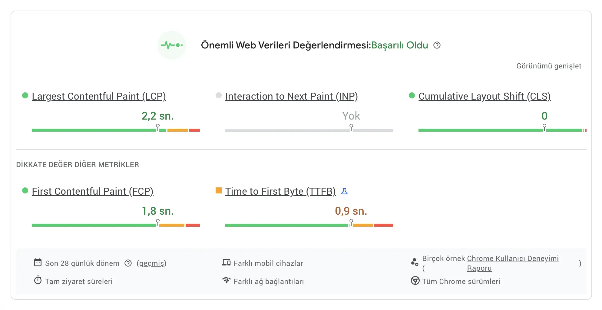Open Chrome Kullanıcı Deneyimi Raporu link
602x310 pixels.
tap(512, 259)
